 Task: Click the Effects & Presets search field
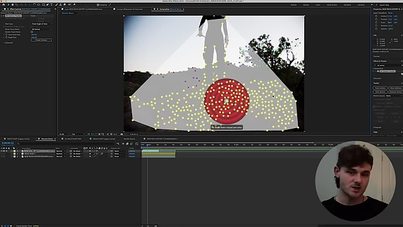387,66
